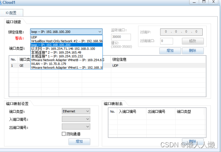This screenshot has height=152, width=221.
Task: Expand the 绑定信息 combo box arrow
Action: [100, 32]
